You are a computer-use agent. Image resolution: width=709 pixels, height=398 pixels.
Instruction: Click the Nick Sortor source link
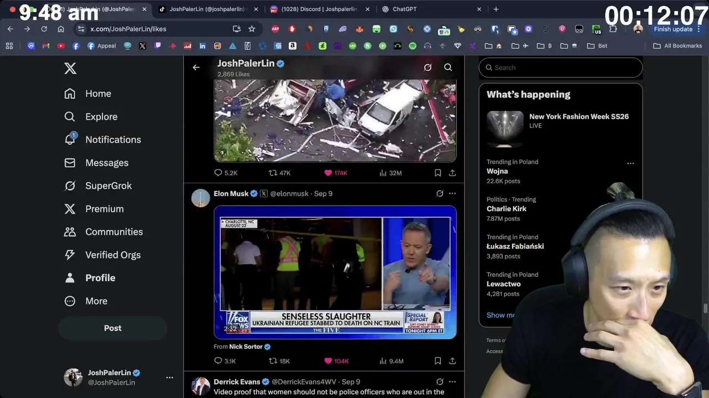pos(246,347)
